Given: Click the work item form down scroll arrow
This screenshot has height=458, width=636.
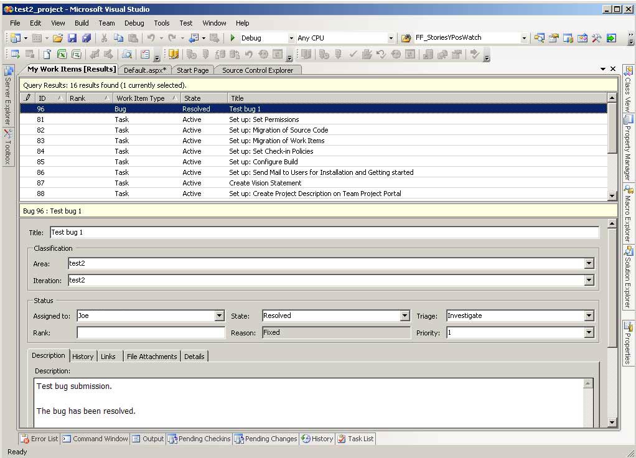Looking at the screenshot, I should point(612,423).
